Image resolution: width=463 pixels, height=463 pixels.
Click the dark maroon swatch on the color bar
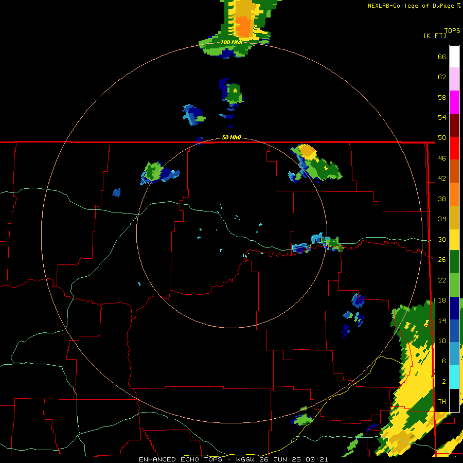(x=454, y=126)
